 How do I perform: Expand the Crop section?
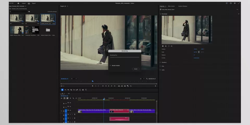tap(160, 66)
